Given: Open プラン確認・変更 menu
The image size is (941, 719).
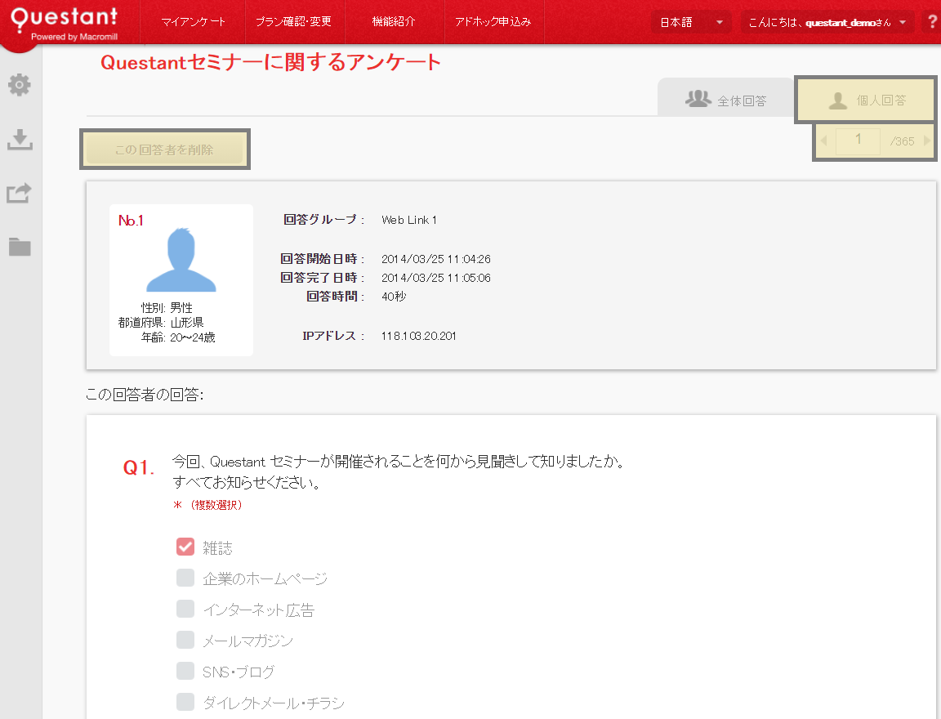Looking at the screenshot, I should point(293,21).
